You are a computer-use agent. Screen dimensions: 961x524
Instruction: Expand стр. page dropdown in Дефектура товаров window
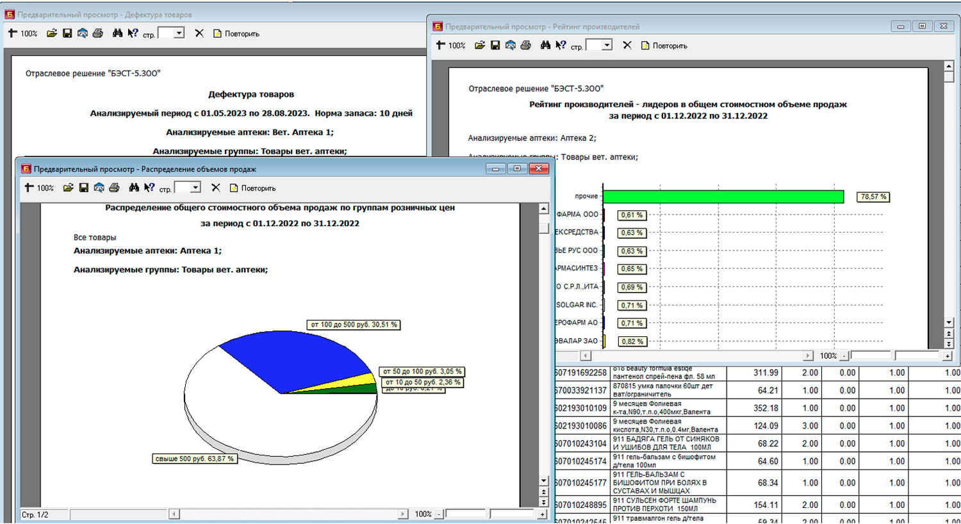click(179, 33)
